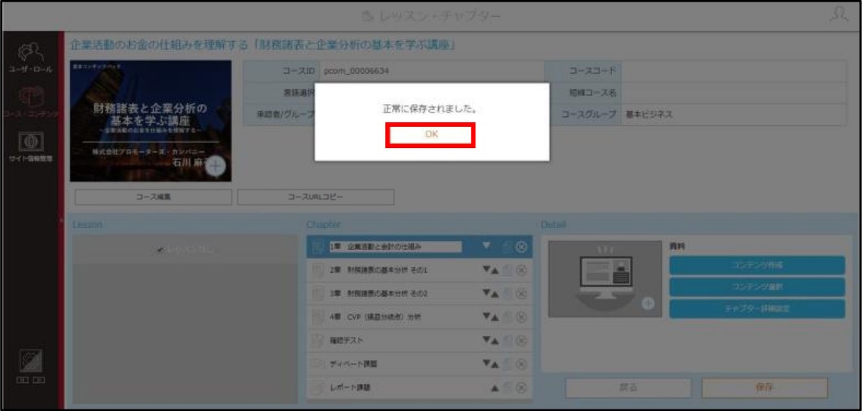Viewport: 862px width, 411px height.
Task: Click the コースグループ value 基本ビジネス
Action: [x=649, y=115]
